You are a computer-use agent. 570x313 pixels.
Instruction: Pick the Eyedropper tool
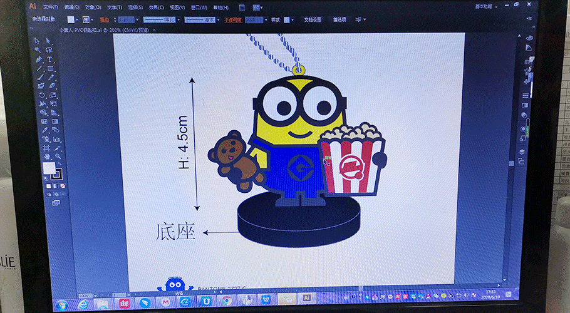coord(44,130)
